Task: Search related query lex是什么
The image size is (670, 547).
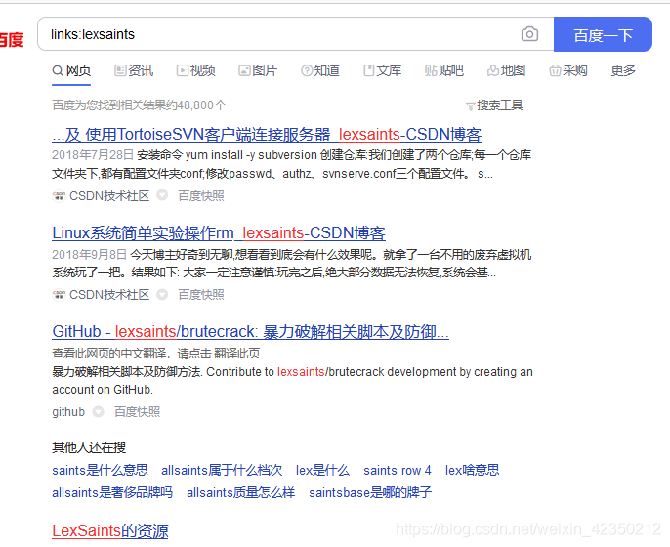Action: [322, 470]
